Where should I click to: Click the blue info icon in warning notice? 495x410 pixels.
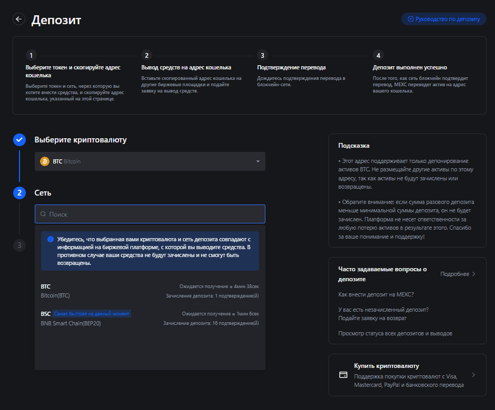pos(51,239)
